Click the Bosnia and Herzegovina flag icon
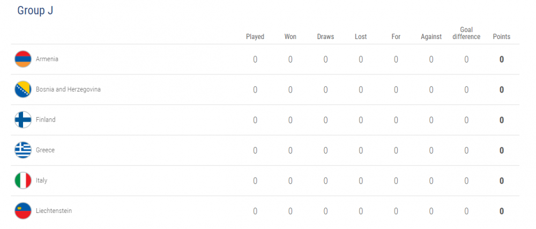 [x=23, y=89]
